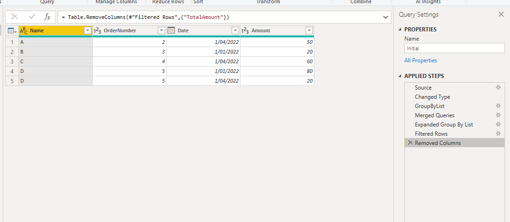Screen dimensions: 510x222
Task: Open the table menu icon in grid corner
Action: click(x=12, y=30)
